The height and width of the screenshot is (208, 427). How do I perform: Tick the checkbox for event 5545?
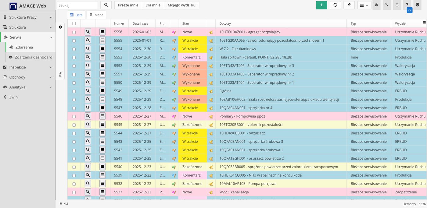[74, 125]
